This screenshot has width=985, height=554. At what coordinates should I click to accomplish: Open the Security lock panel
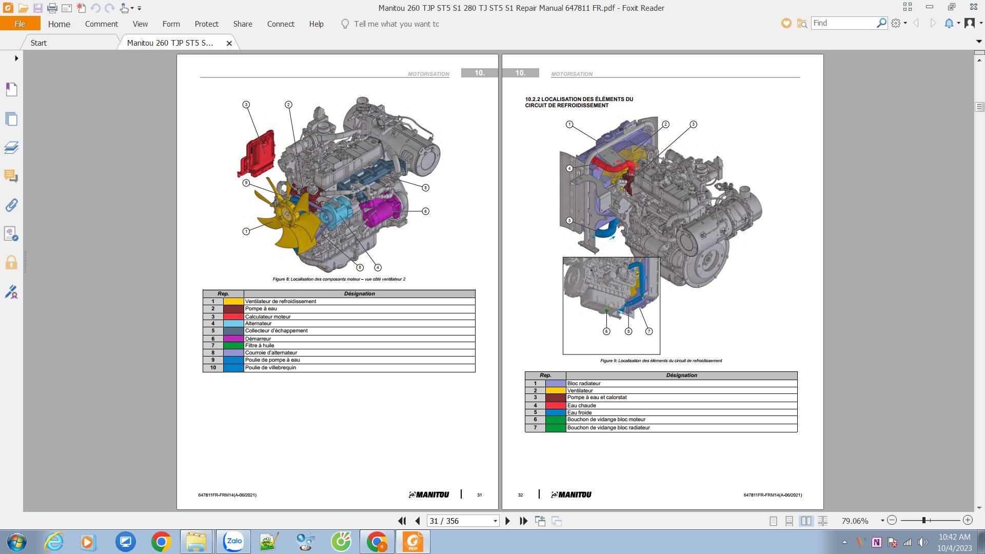(x=11, y=263)
